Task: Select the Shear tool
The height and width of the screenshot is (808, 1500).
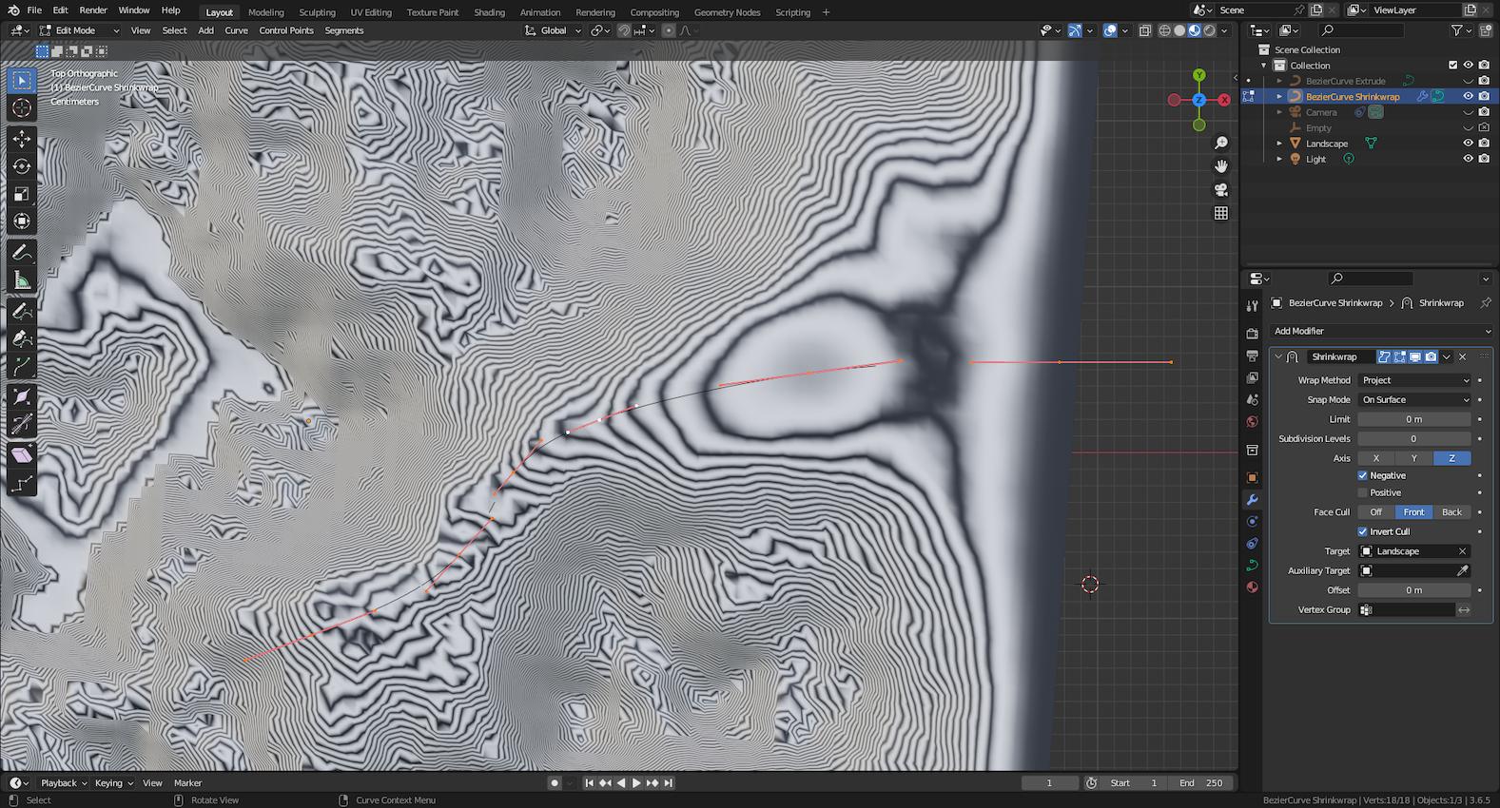Action: coord(21,455)
